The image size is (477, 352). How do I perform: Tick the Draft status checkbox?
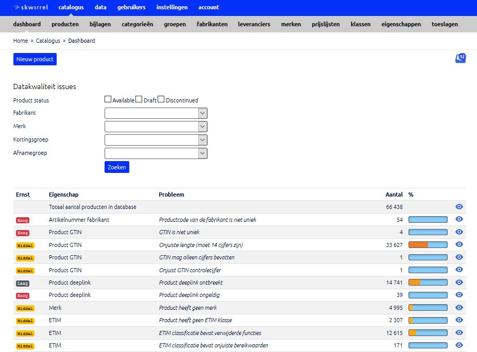pos(139,100)
